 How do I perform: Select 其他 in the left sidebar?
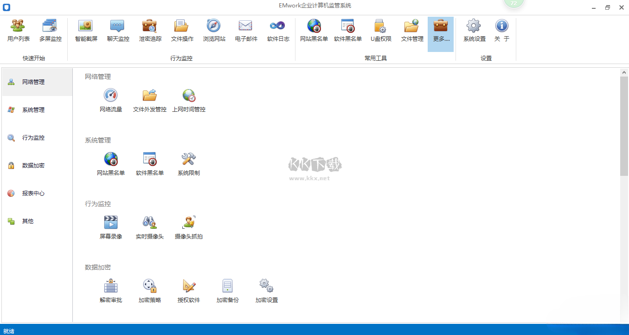point(37,221)
